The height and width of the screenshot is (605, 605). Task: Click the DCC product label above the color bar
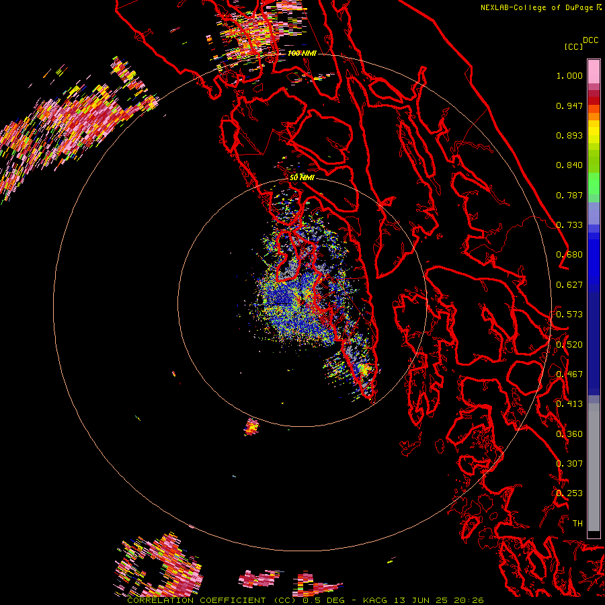(x=590, y=40)
